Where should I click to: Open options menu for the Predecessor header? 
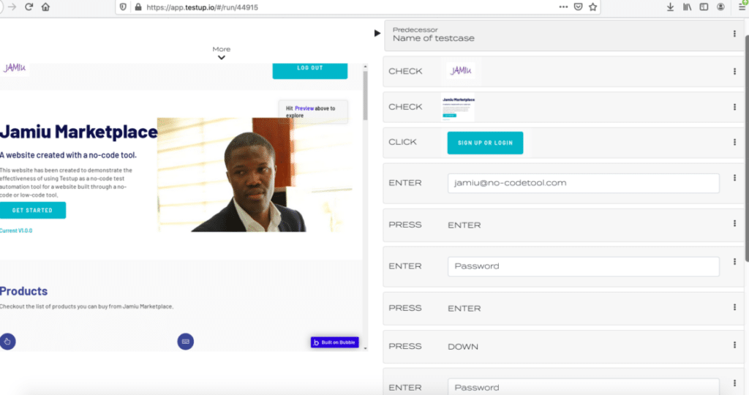(734, 34)
